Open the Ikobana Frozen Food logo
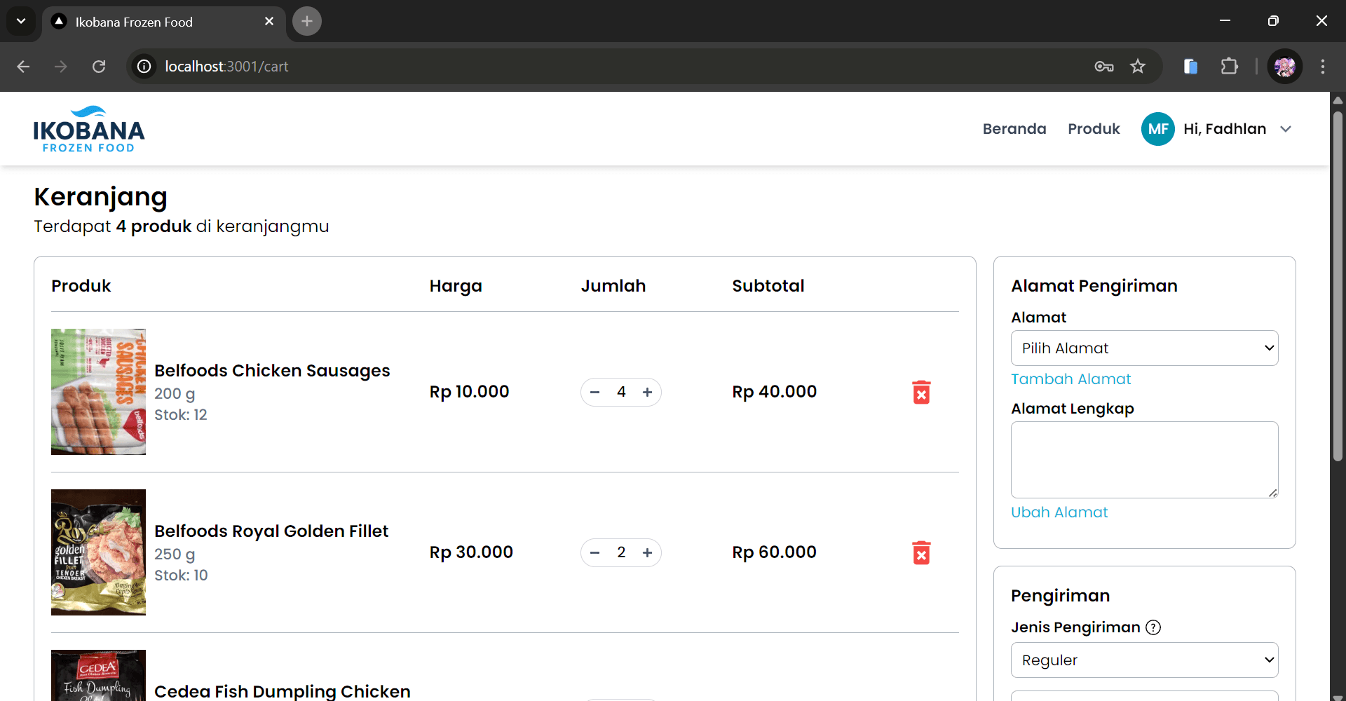This screenshot has height=701, width=1346. pos(89,130)
